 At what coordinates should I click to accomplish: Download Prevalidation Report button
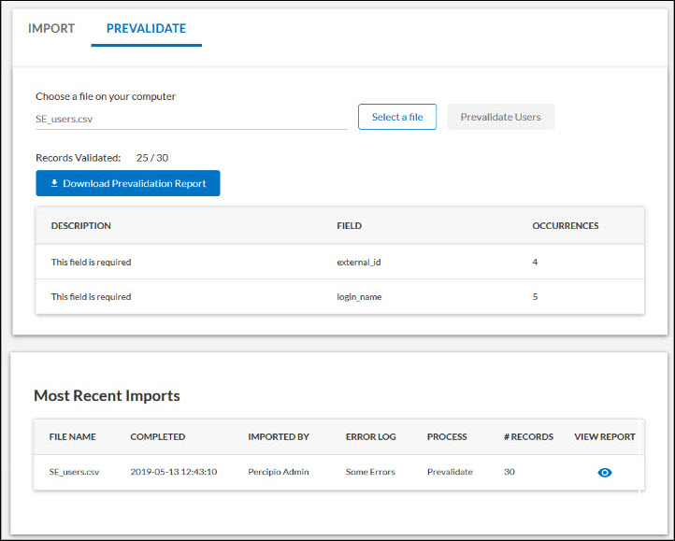click(128, 183)
